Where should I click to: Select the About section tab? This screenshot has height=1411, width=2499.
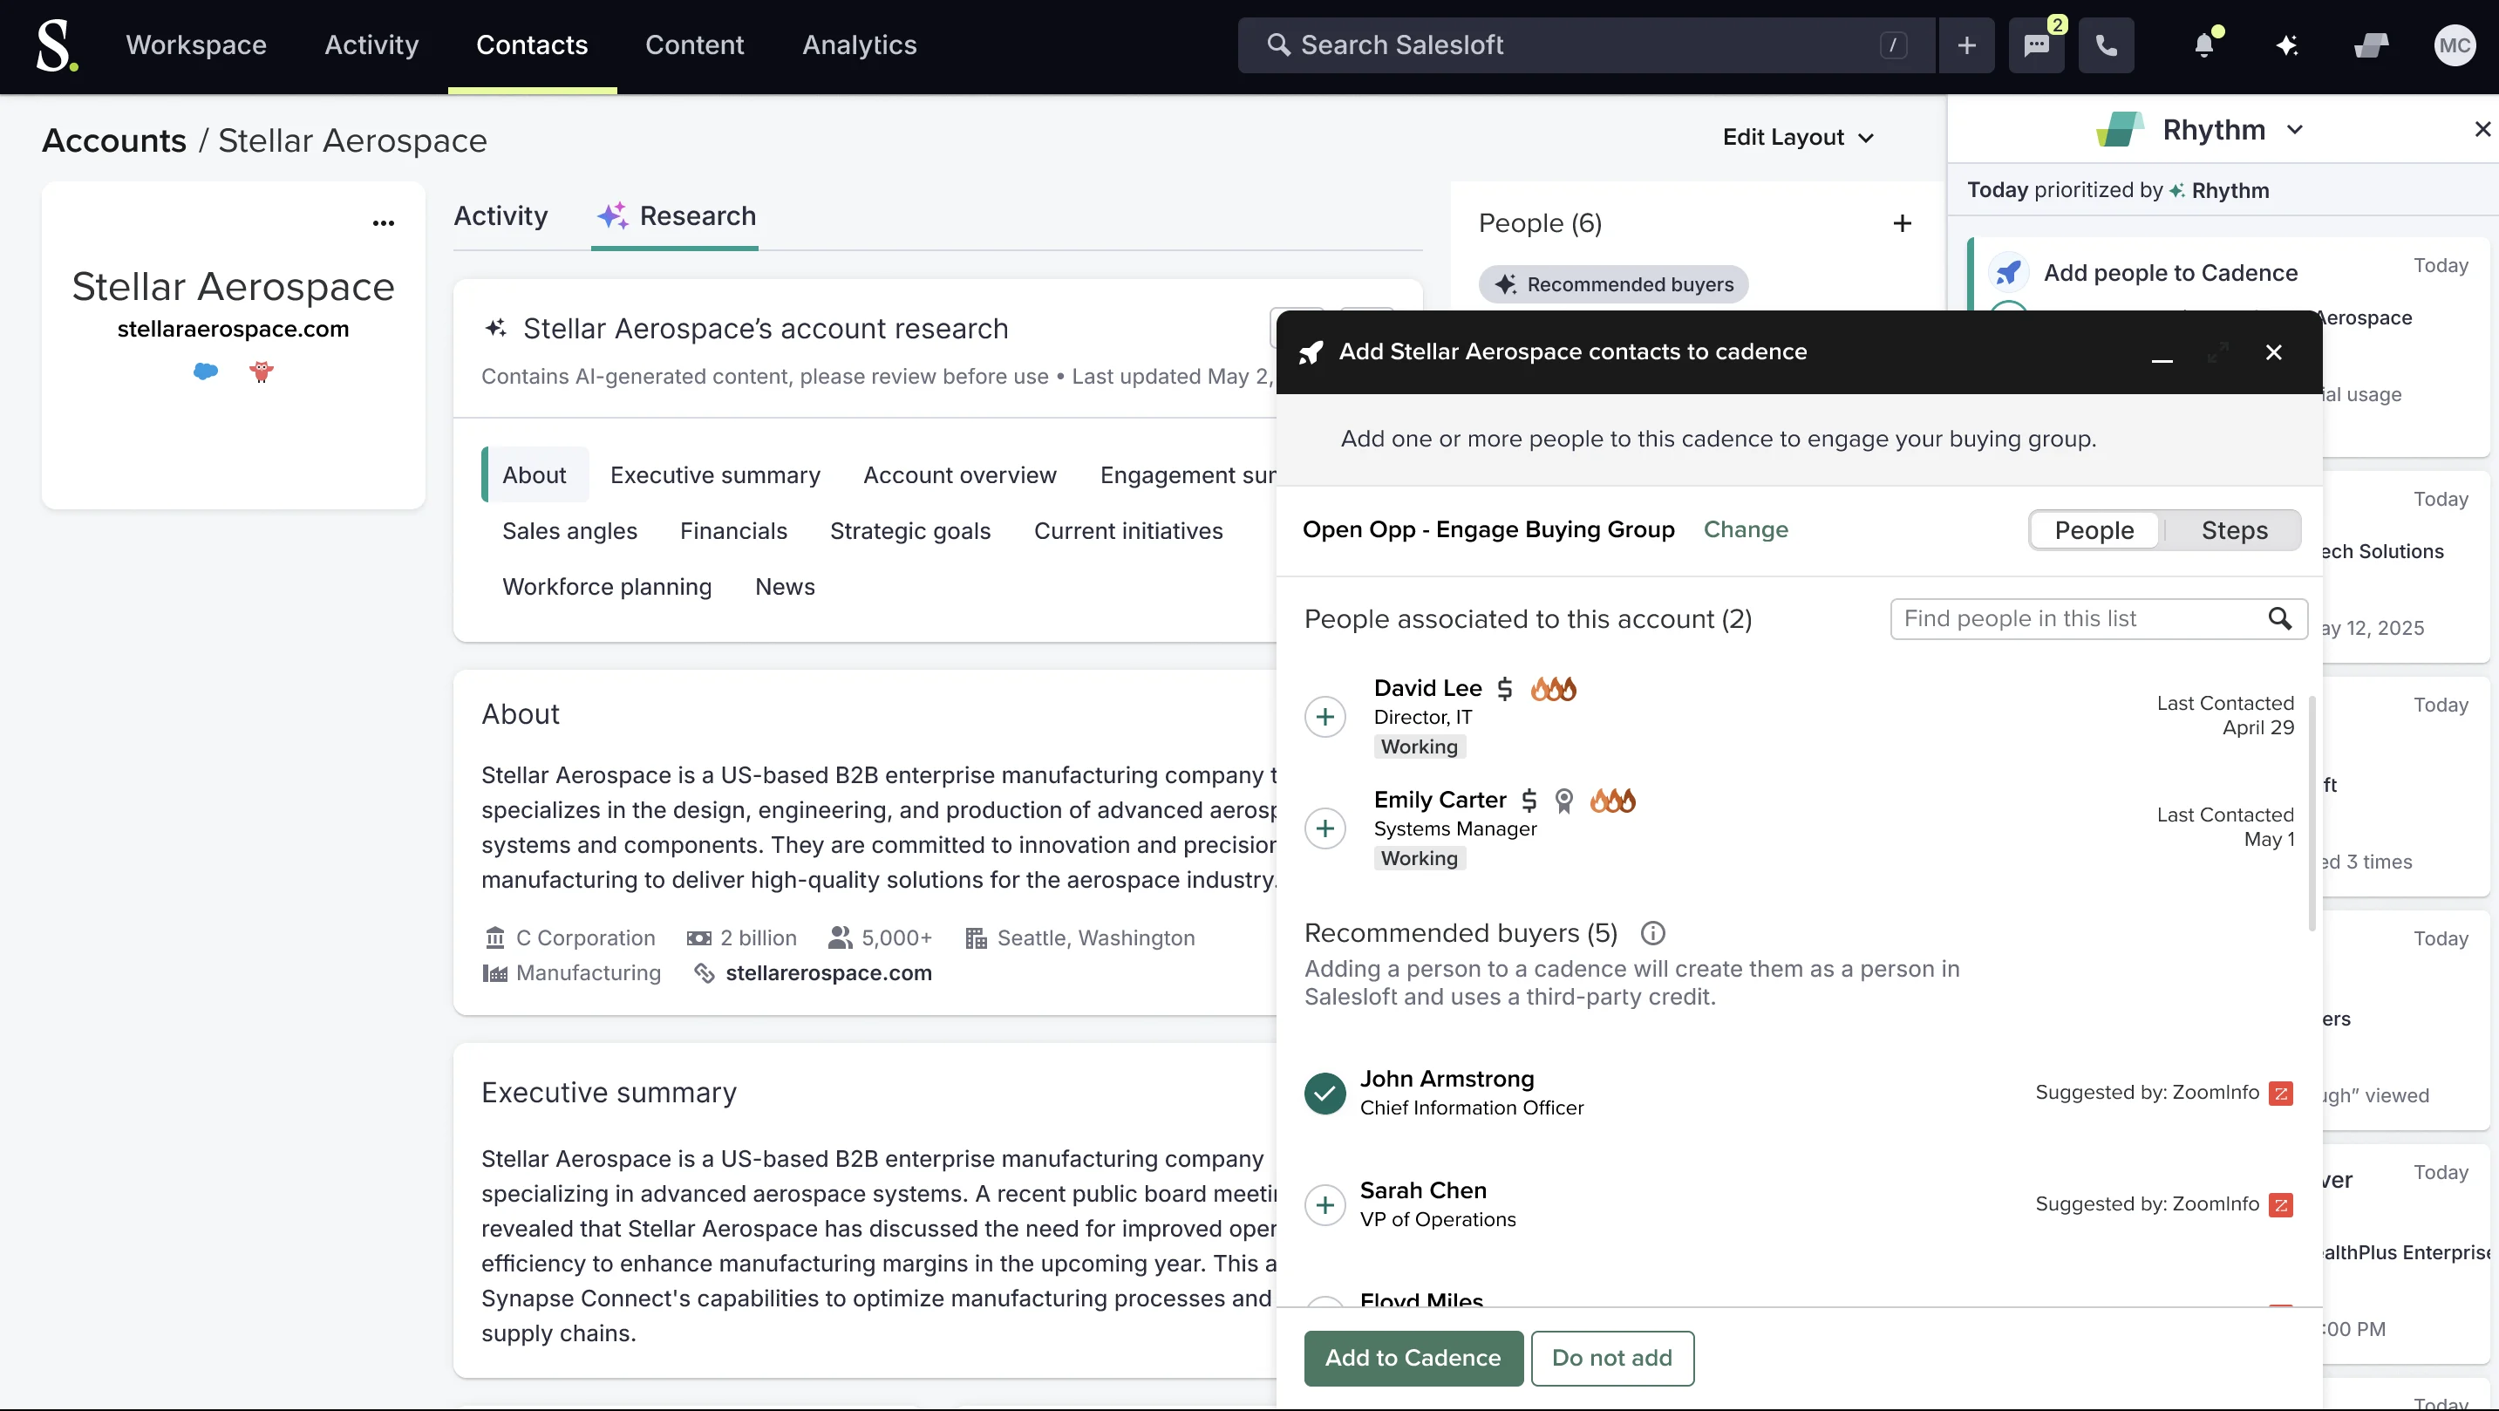535,475
